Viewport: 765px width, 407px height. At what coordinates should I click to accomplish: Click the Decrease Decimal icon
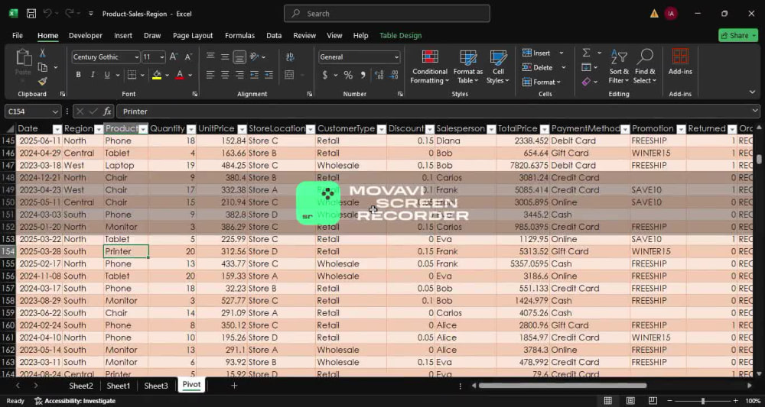click(x=393, y=75)
